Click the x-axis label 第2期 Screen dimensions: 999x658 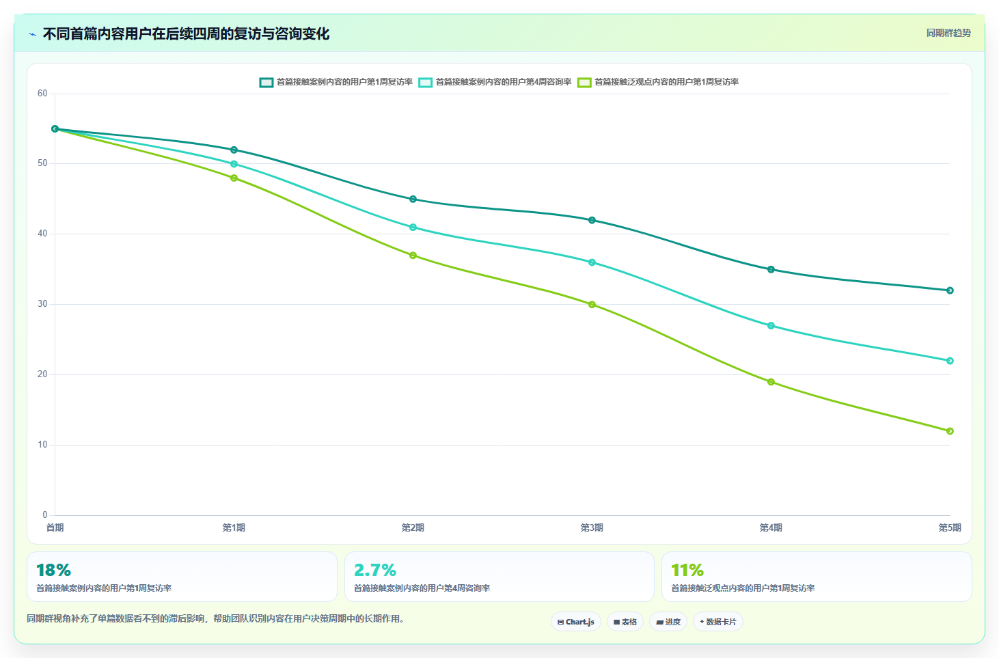[413, 527]
